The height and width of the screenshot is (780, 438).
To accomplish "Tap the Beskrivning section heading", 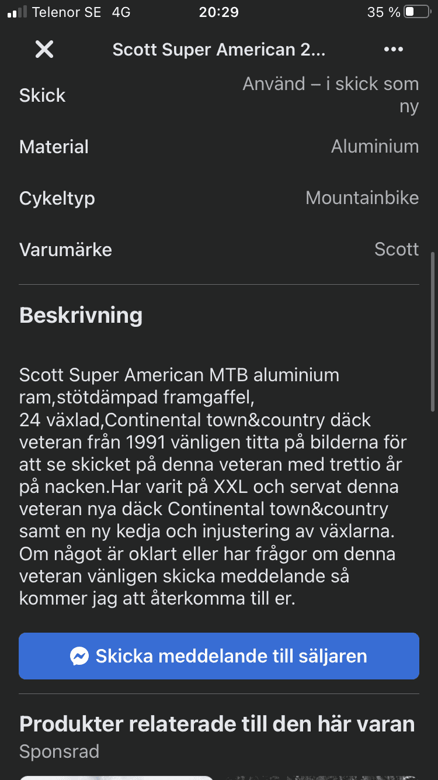I will click(x=81, y=316).
